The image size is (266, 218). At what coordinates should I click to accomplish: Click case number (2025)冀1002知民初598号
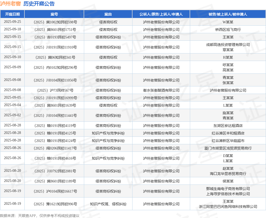55,22
